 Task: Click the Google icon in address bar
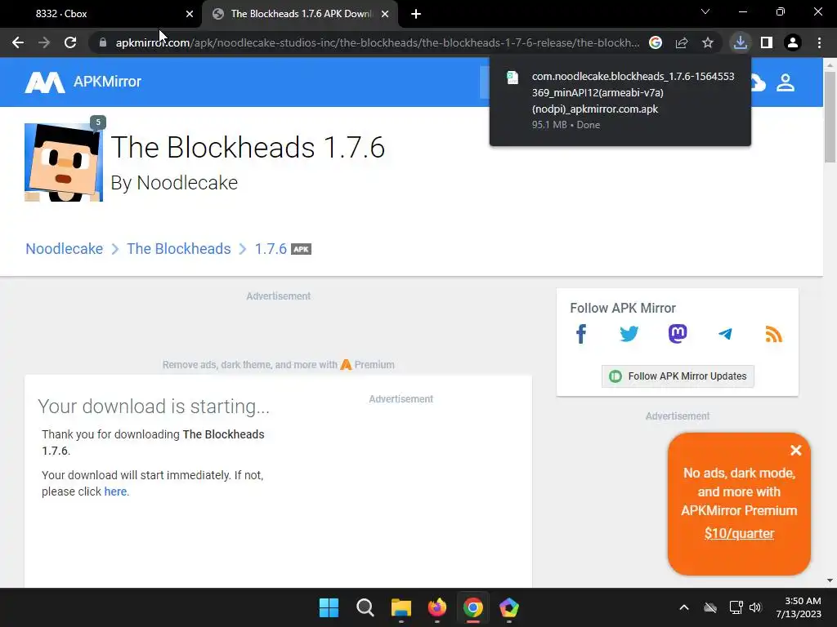click(656, 42)
